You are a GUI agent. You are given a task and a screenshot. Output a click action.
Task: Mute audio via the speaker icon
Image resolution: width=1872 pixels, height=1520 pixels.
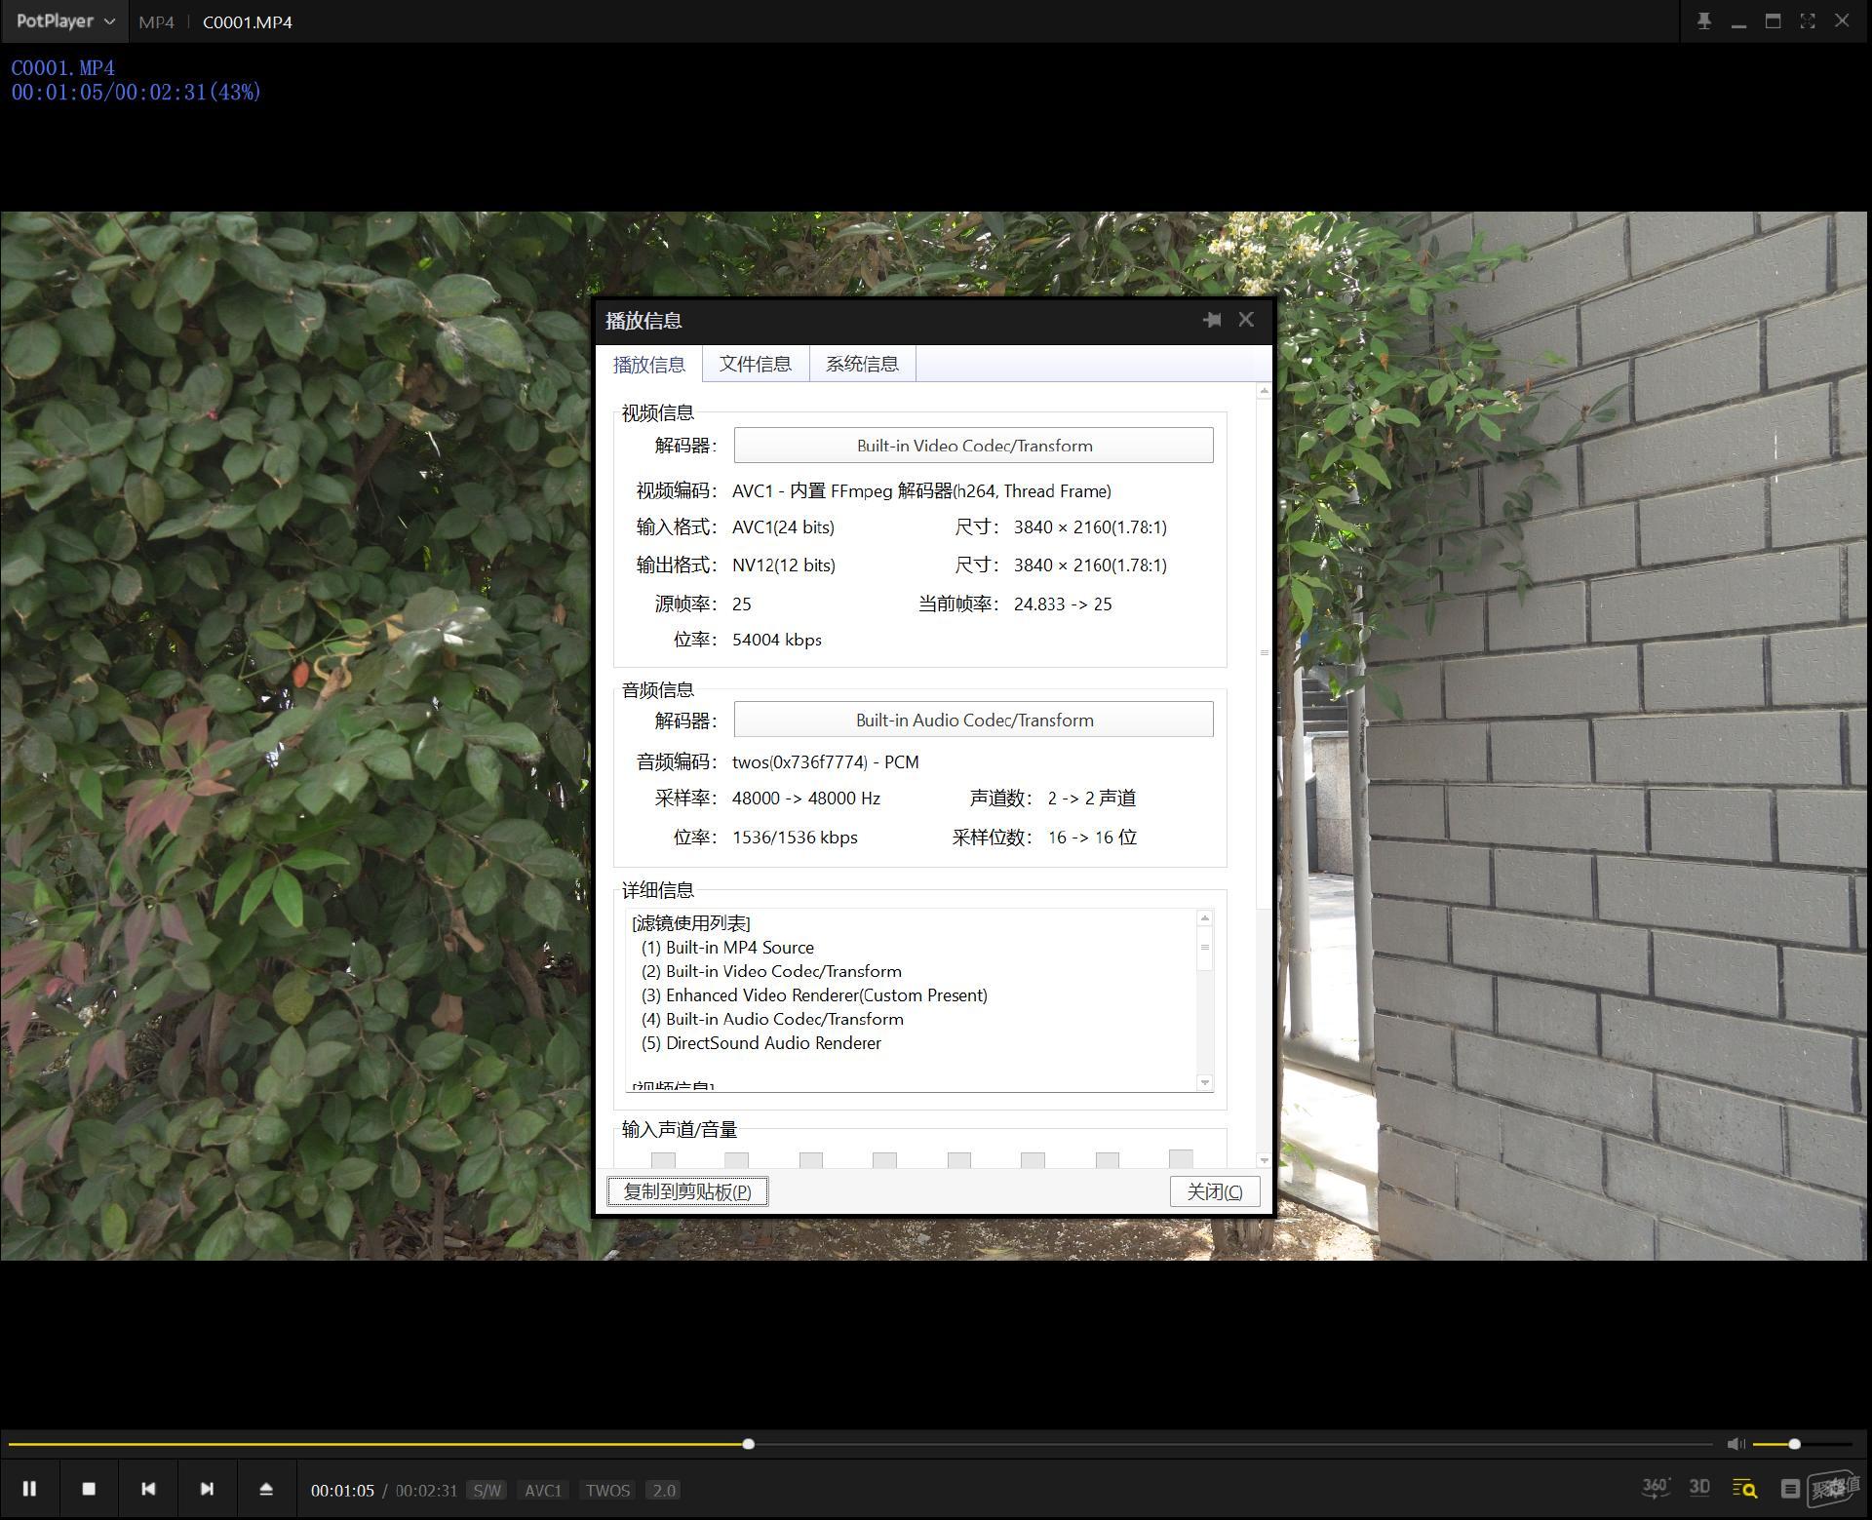1735,1444
